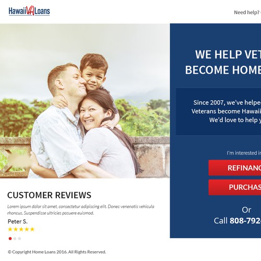Click the "Need help?" header text
Image resolution: width=261 pixels, height=261 pixels.
(x=246, y=13)
